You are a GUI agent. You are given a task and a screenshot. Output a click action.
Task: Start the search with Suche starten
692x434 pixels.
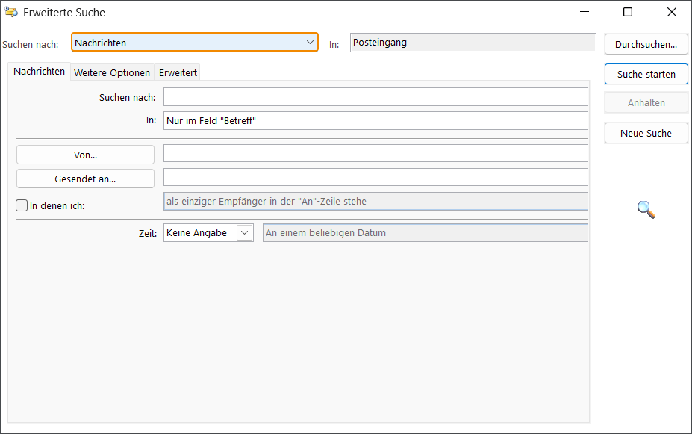[646, 74]
